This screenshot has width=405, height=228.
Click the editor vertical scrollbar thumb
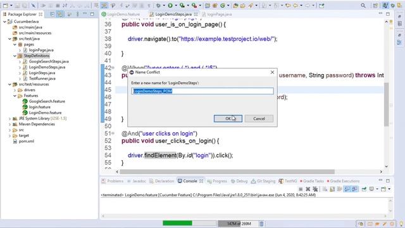coord(387,104)
